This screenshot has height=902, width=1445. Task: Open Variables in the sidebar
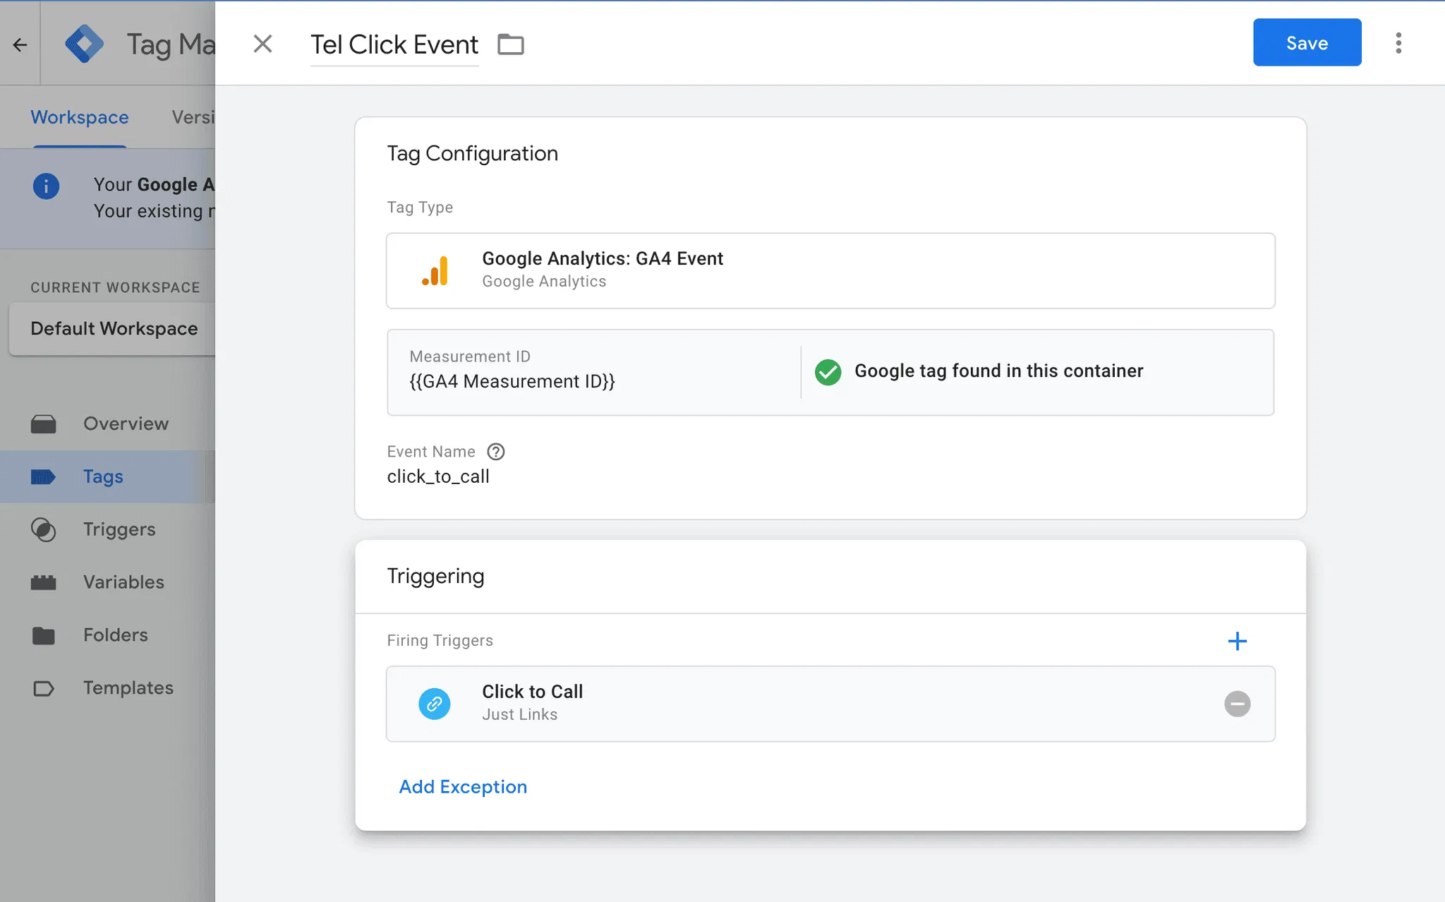click(x=107, y=582)
